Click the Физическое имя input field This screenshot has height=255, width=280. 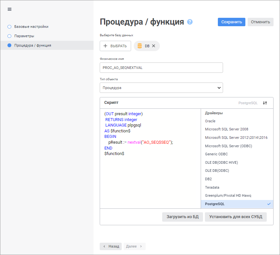(161, 68)
